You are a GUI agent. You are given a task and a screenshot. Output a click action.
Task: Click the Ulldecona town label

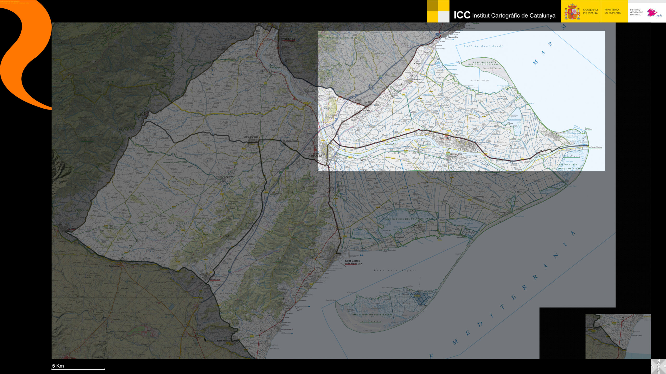[215, 279]
